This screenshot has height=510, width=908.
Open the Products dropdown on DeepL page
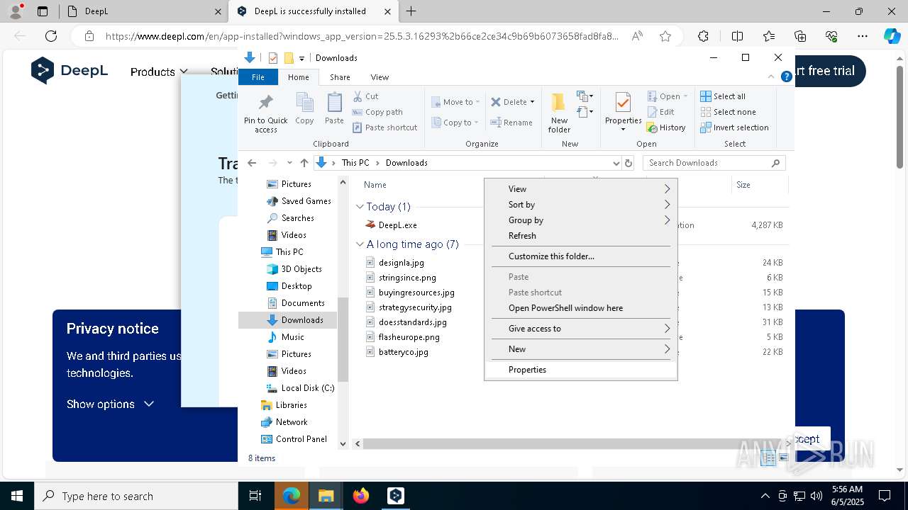(x=159, y=72)
